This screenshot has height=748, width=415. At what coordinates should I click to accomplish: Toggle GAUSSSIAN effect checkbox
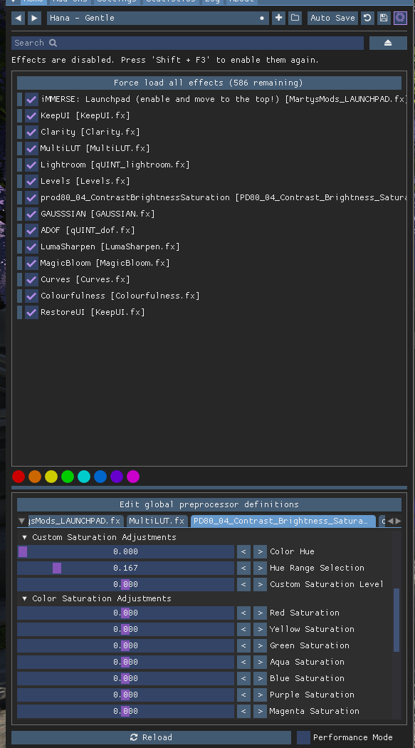[31, 214]
